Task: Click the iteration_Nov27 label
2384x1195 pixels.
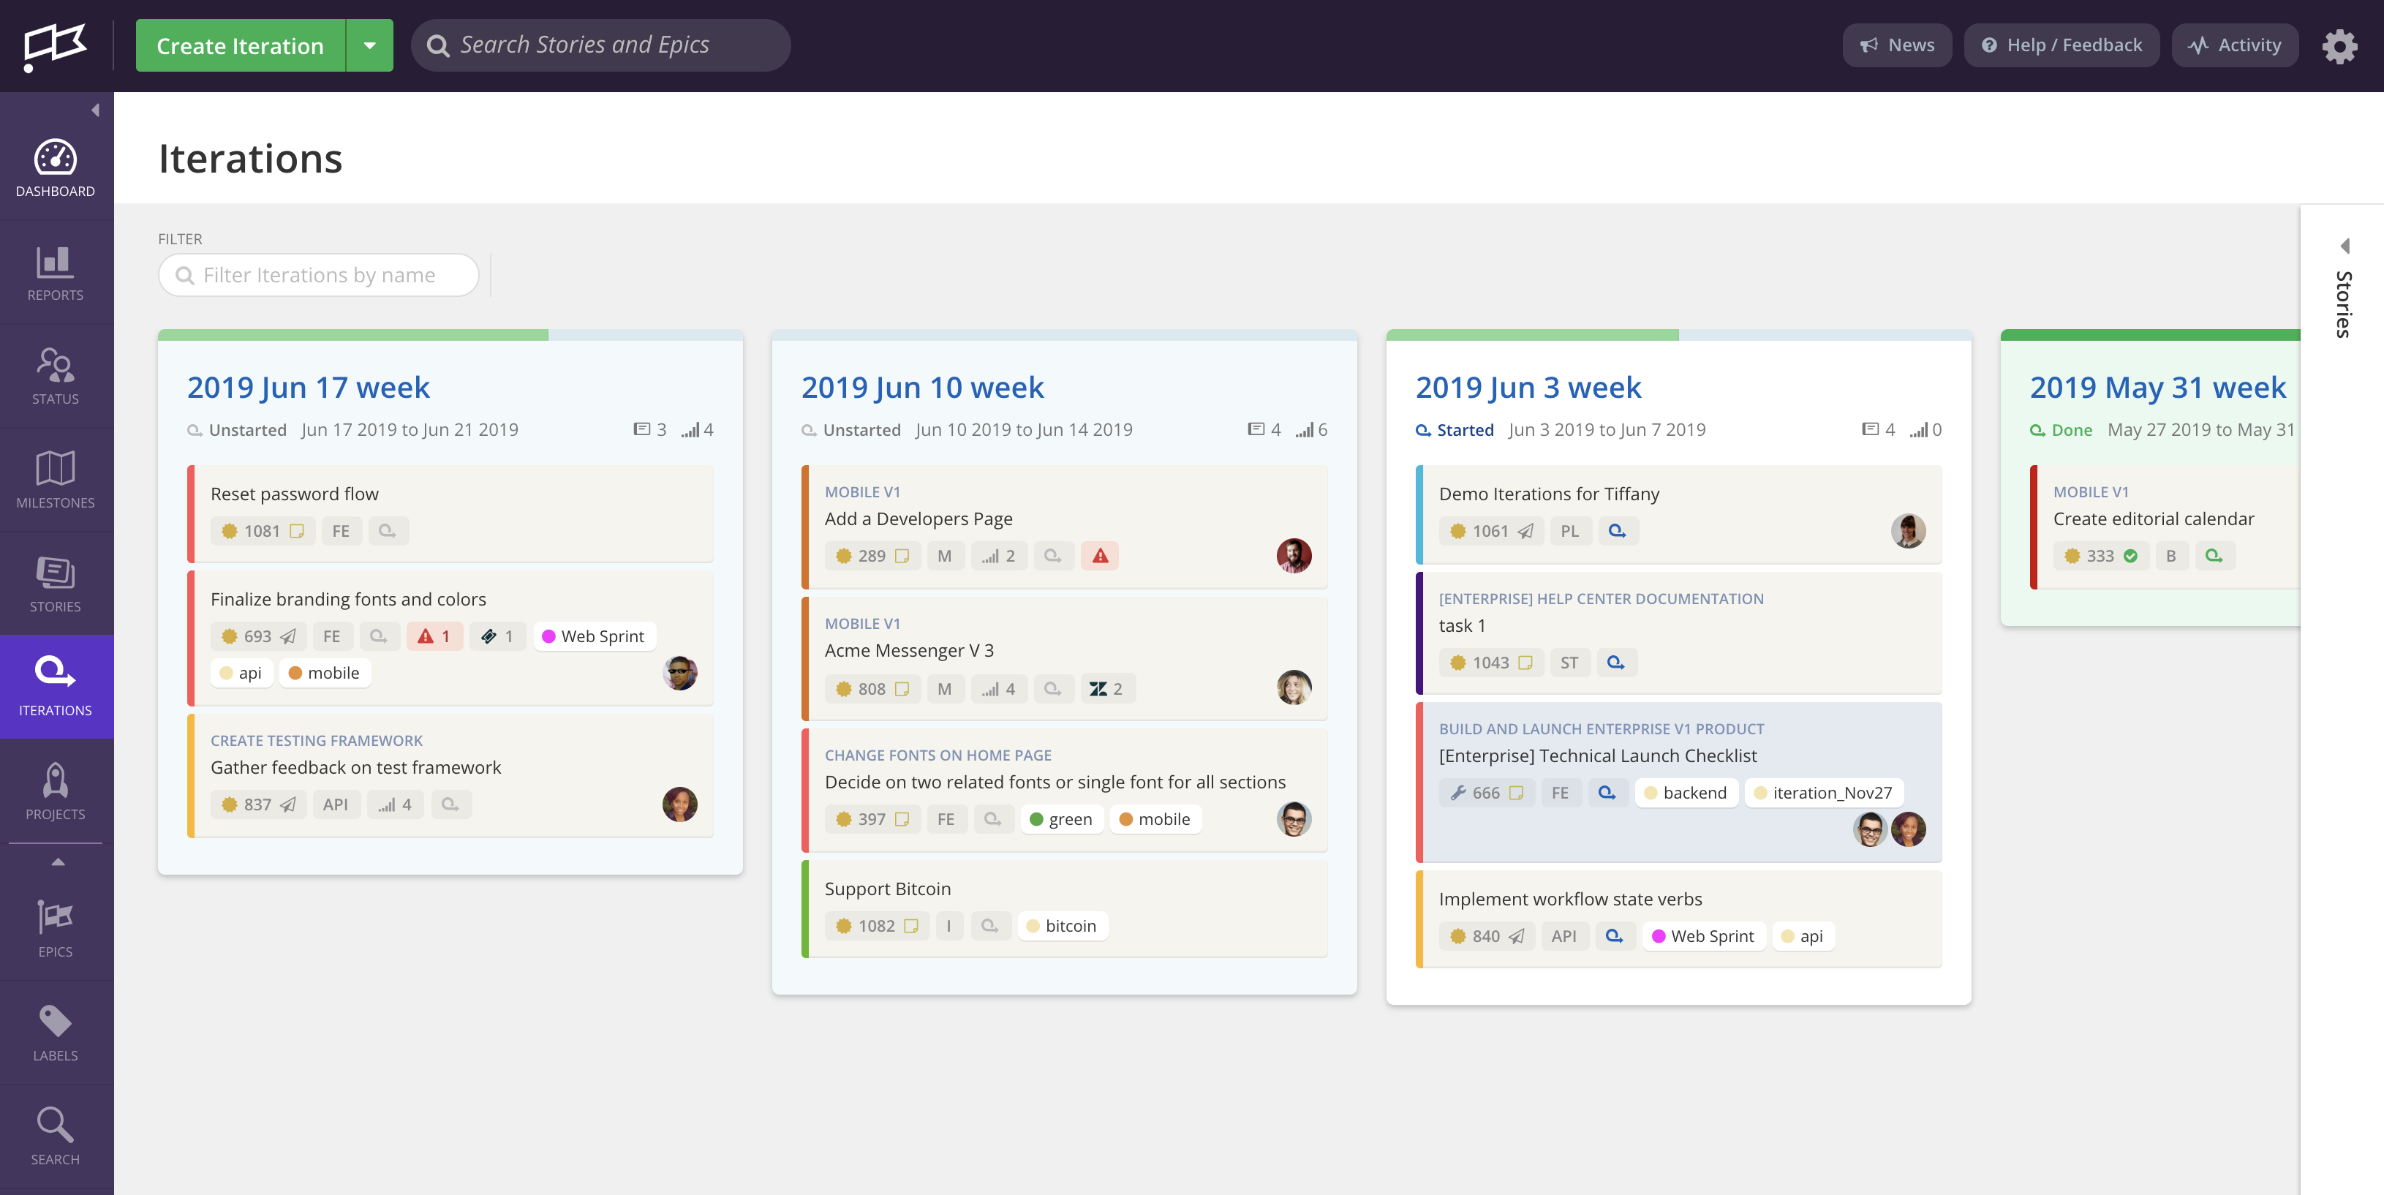Action: [x=1823, y=793]
